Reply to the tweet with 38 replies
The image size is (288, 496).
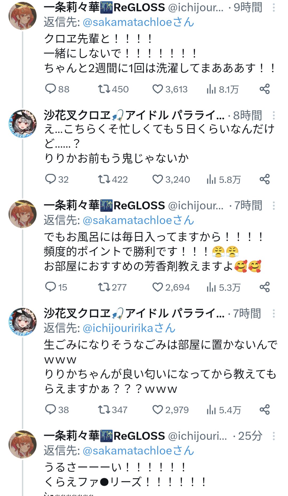tap(50, 409)
